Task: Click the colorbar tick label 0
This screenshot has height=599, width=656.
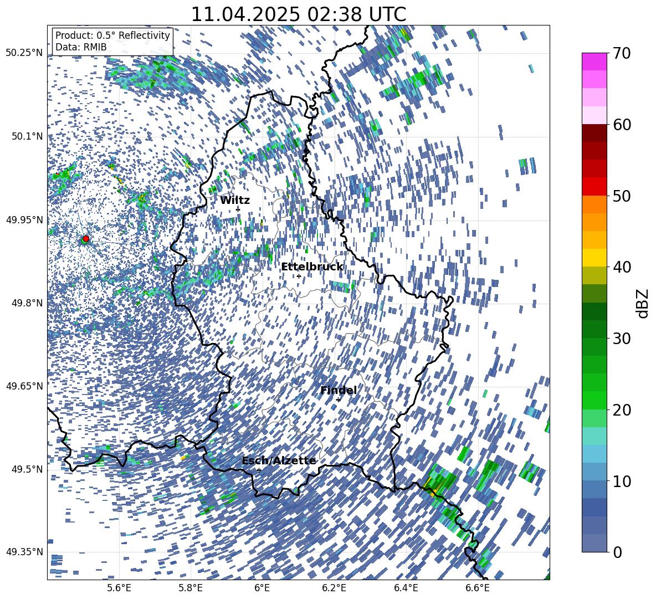Action: point(617,552)
